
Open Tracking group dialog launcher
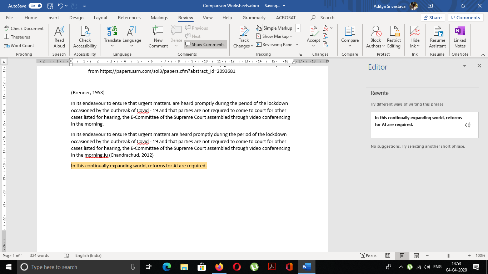coord(300,54)
